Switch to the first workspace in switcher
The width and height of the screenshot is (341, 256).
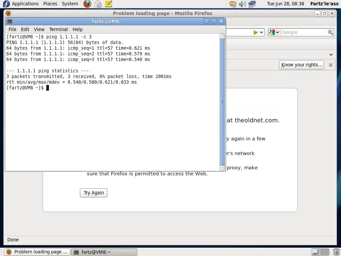point(316,252)
